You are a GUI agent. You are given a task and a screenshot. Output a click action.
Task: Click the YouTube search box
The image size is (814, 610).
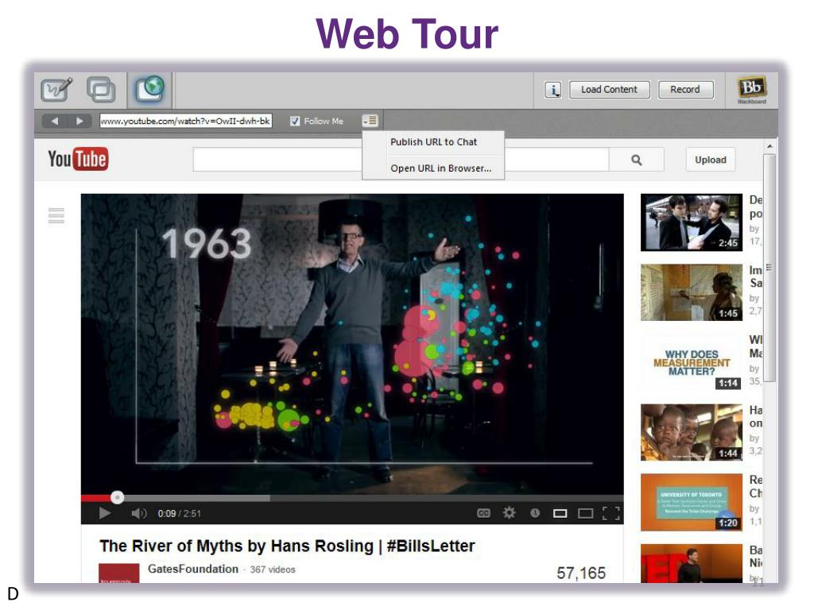click(401, 160)
